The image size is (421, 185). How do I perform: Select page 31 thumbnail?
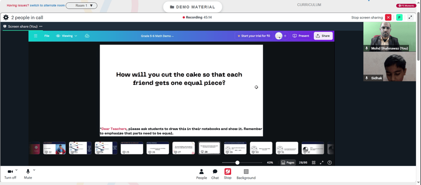click(x=287, y=148)
